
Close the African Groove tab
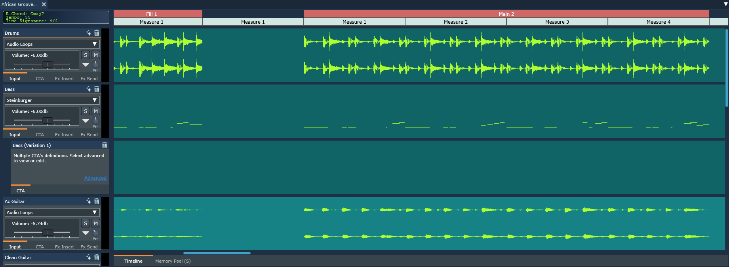[44, 4]
